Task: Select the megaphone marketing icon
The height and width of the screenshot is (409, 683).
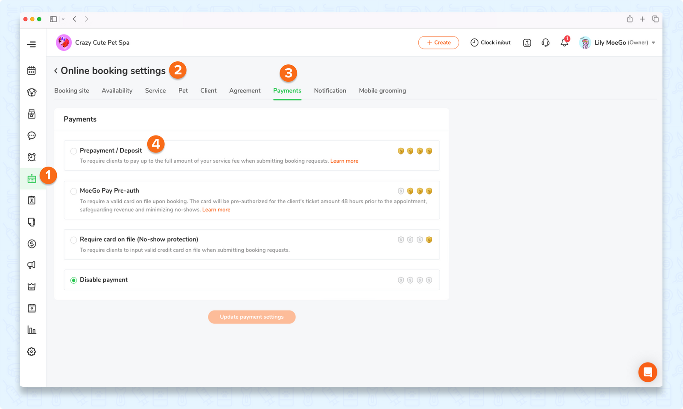Action: (x=32, y=265)
